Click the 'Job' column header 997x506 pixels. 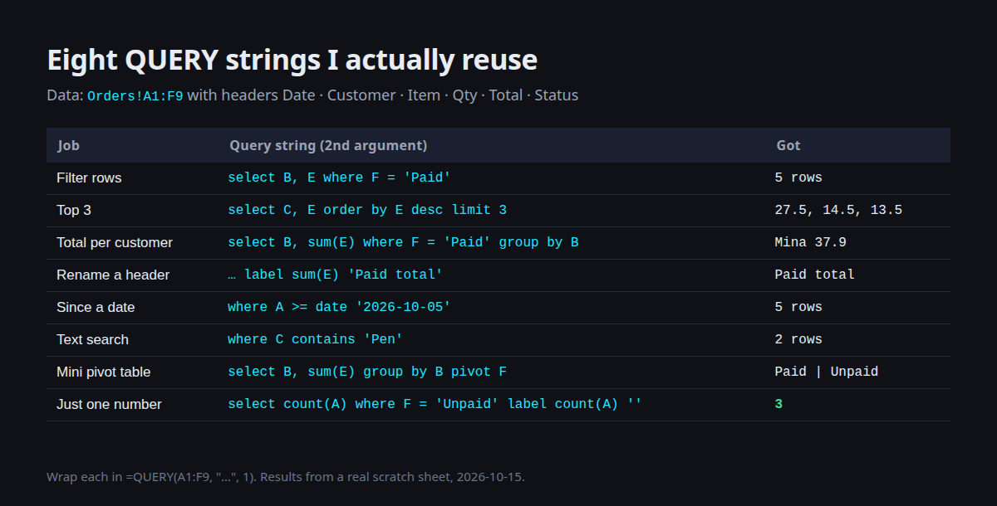[x=69, y=145]
